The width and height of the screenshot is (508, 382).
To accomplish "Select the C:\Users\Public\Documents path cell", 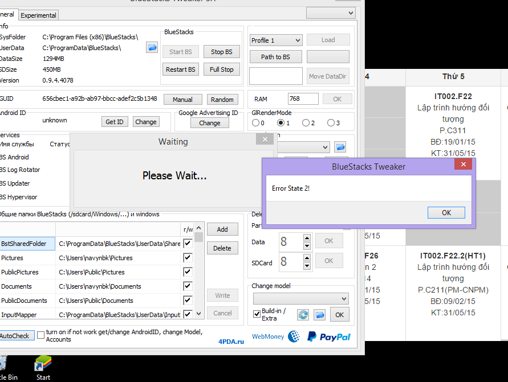I will (118, 301).
